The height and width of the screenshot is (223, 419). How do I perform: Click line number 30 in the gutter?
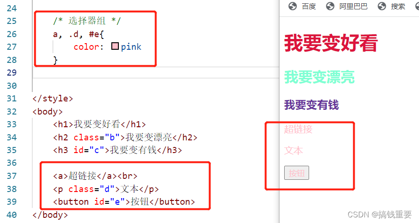pos(11,86)
